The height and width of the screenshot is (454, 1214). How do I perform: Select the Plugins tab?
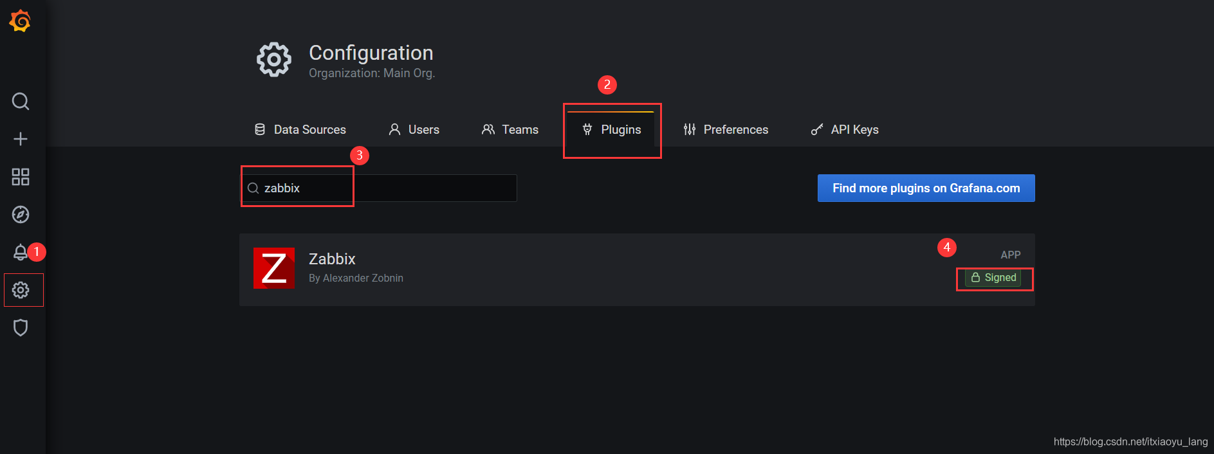click(x=611, y=129)
